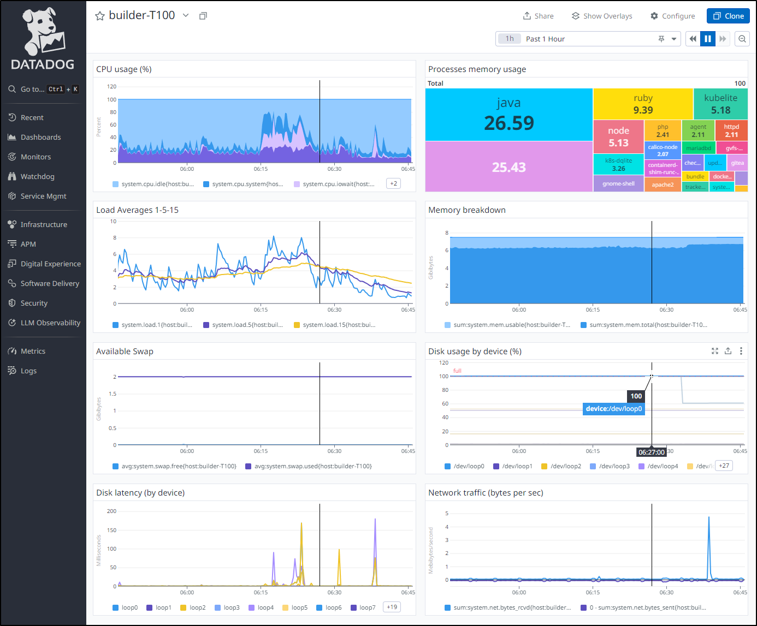Select the httpd block in memory treemap
The width and height of the screenshot is (757, 626).
pos(731,130)
